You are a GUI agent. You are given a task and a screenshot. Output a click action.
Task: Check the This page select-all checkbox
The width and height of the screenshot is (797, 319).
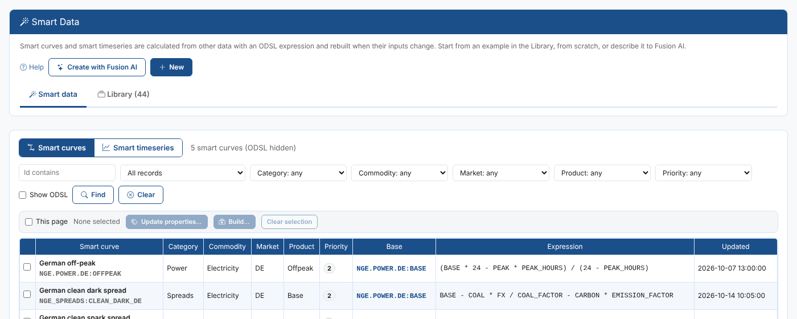(x=29, y=222)
